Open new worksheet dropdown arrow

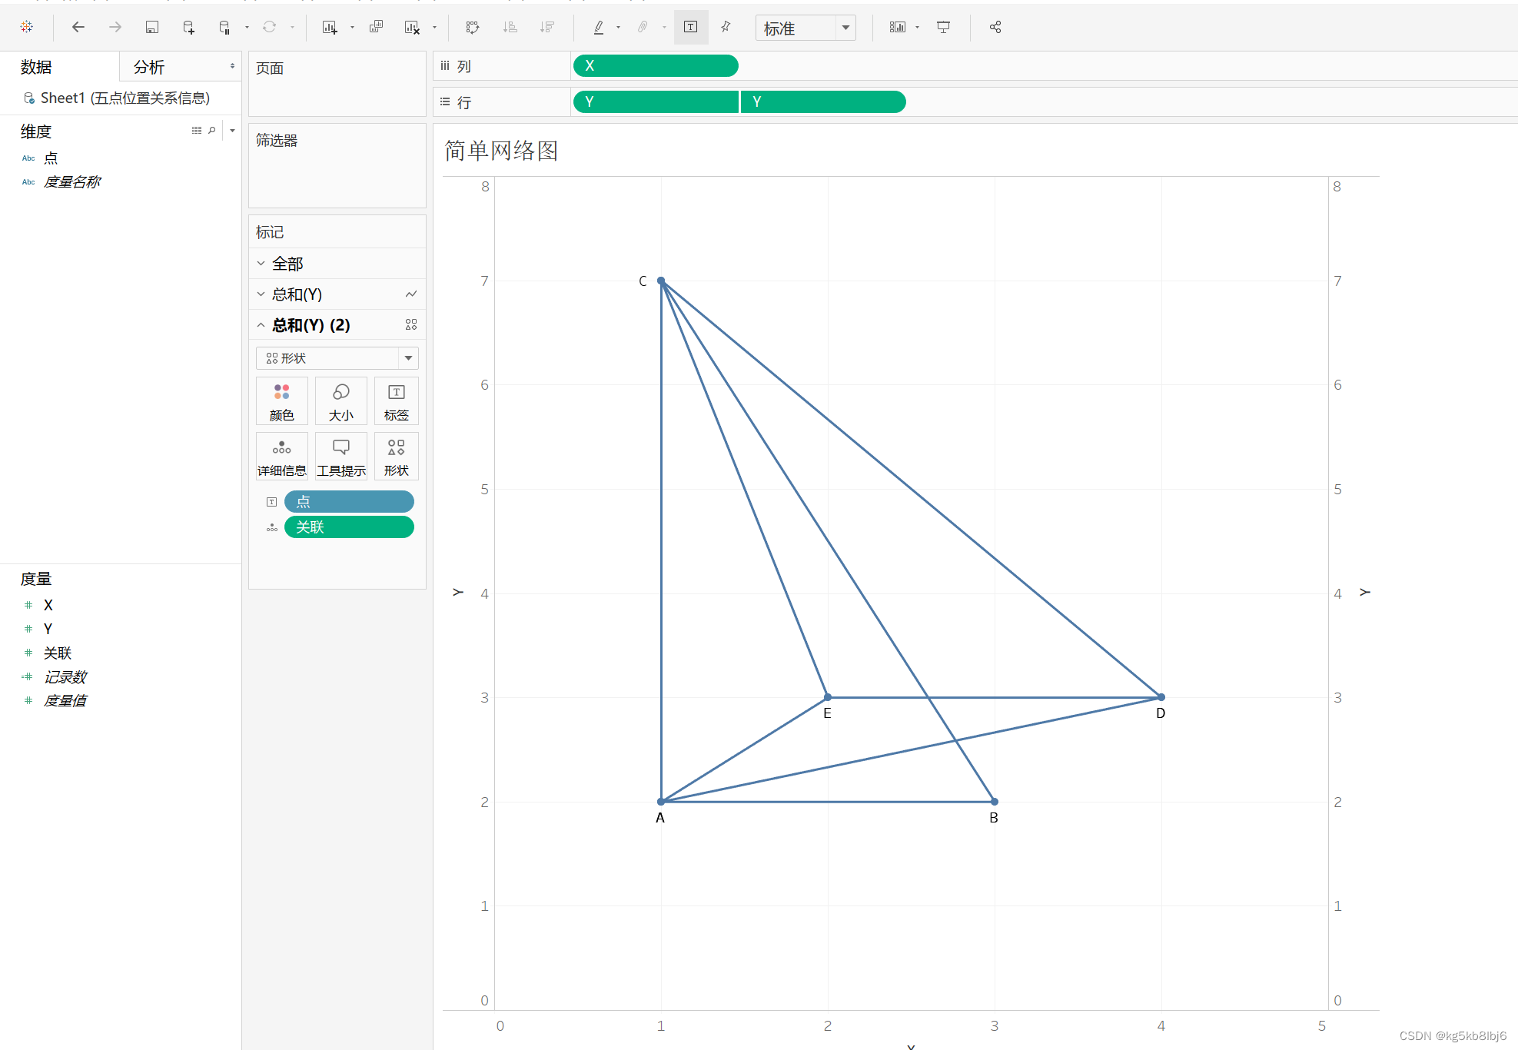coord(352,27)
